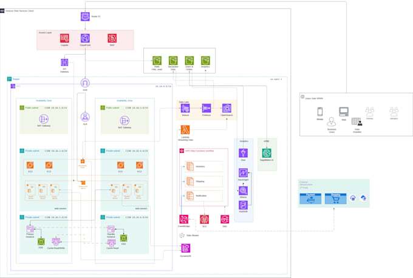
Task: Click the Region group flag icon
Action: click(x=9, y=79)
